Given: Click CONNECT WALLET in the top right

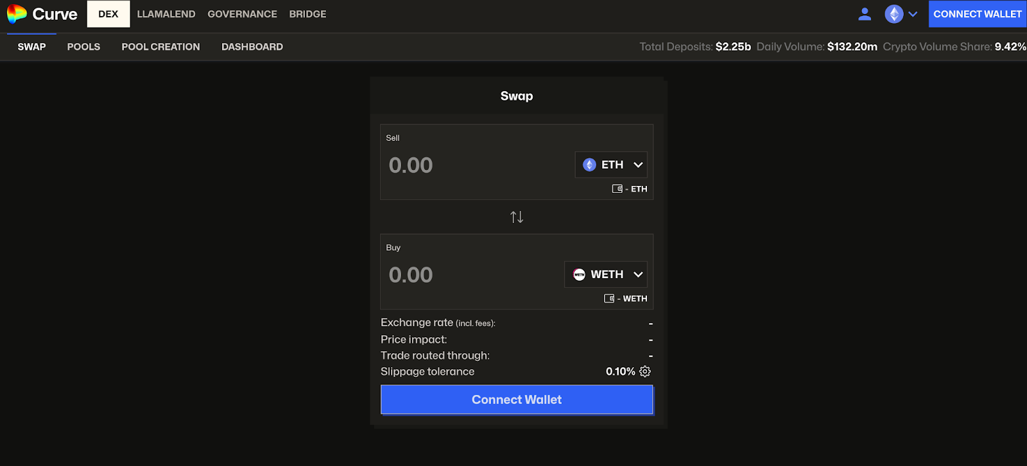Looking at the screenshot, I should pyautogui.click(x=977, y=14).
